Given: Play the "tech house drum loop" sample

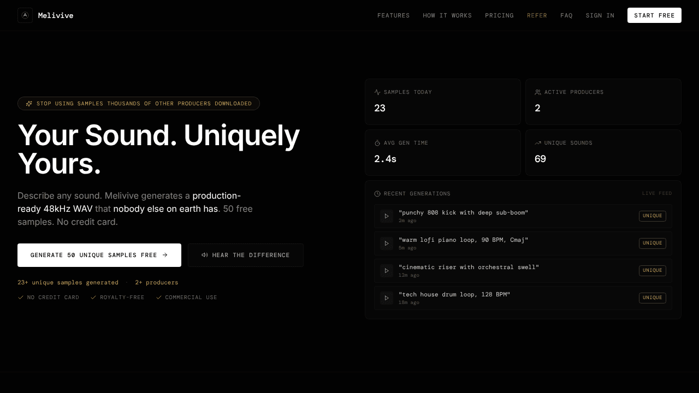Looking at the screenshot, I should point(387,298).
